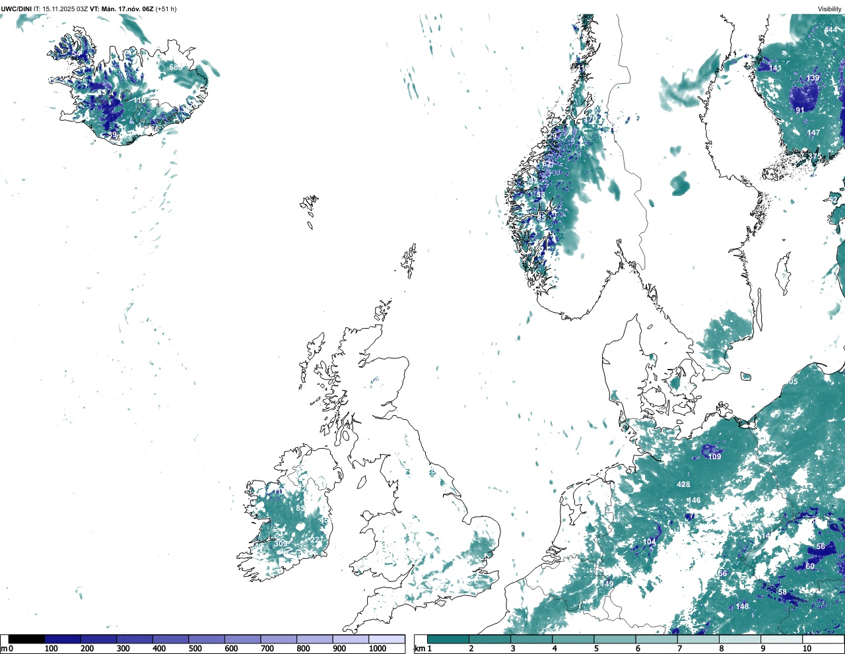Click the swatch right of 1000 m
Viewport: 845px width, 654px height.
[x=386, y=639]
